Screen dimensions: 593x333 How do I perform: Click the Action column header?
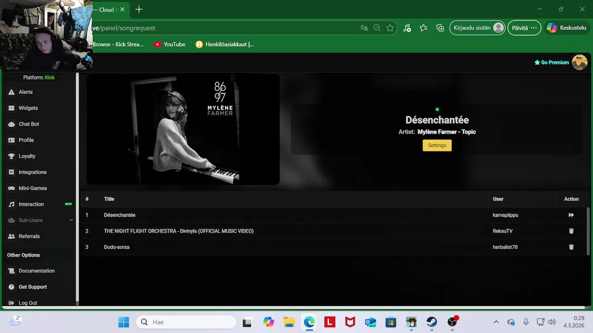571,199
